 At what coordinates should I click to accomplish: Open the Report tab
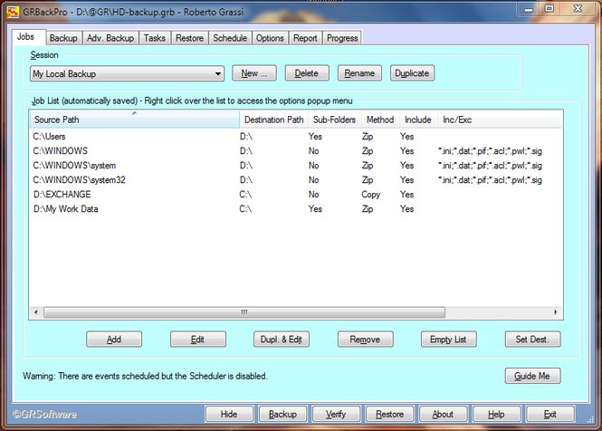pos(305,38)
